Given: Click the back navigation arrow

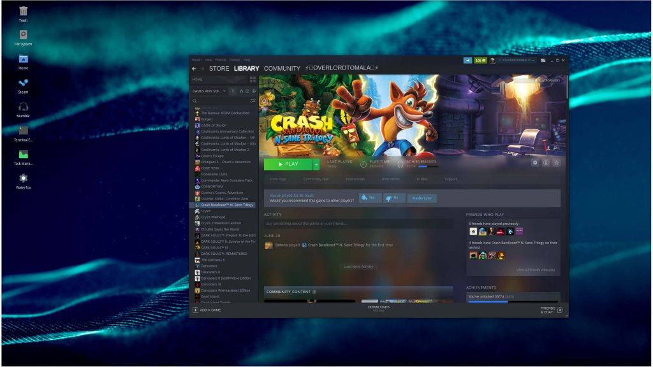Looking at the screenshot, I should [x=194, y=68].
